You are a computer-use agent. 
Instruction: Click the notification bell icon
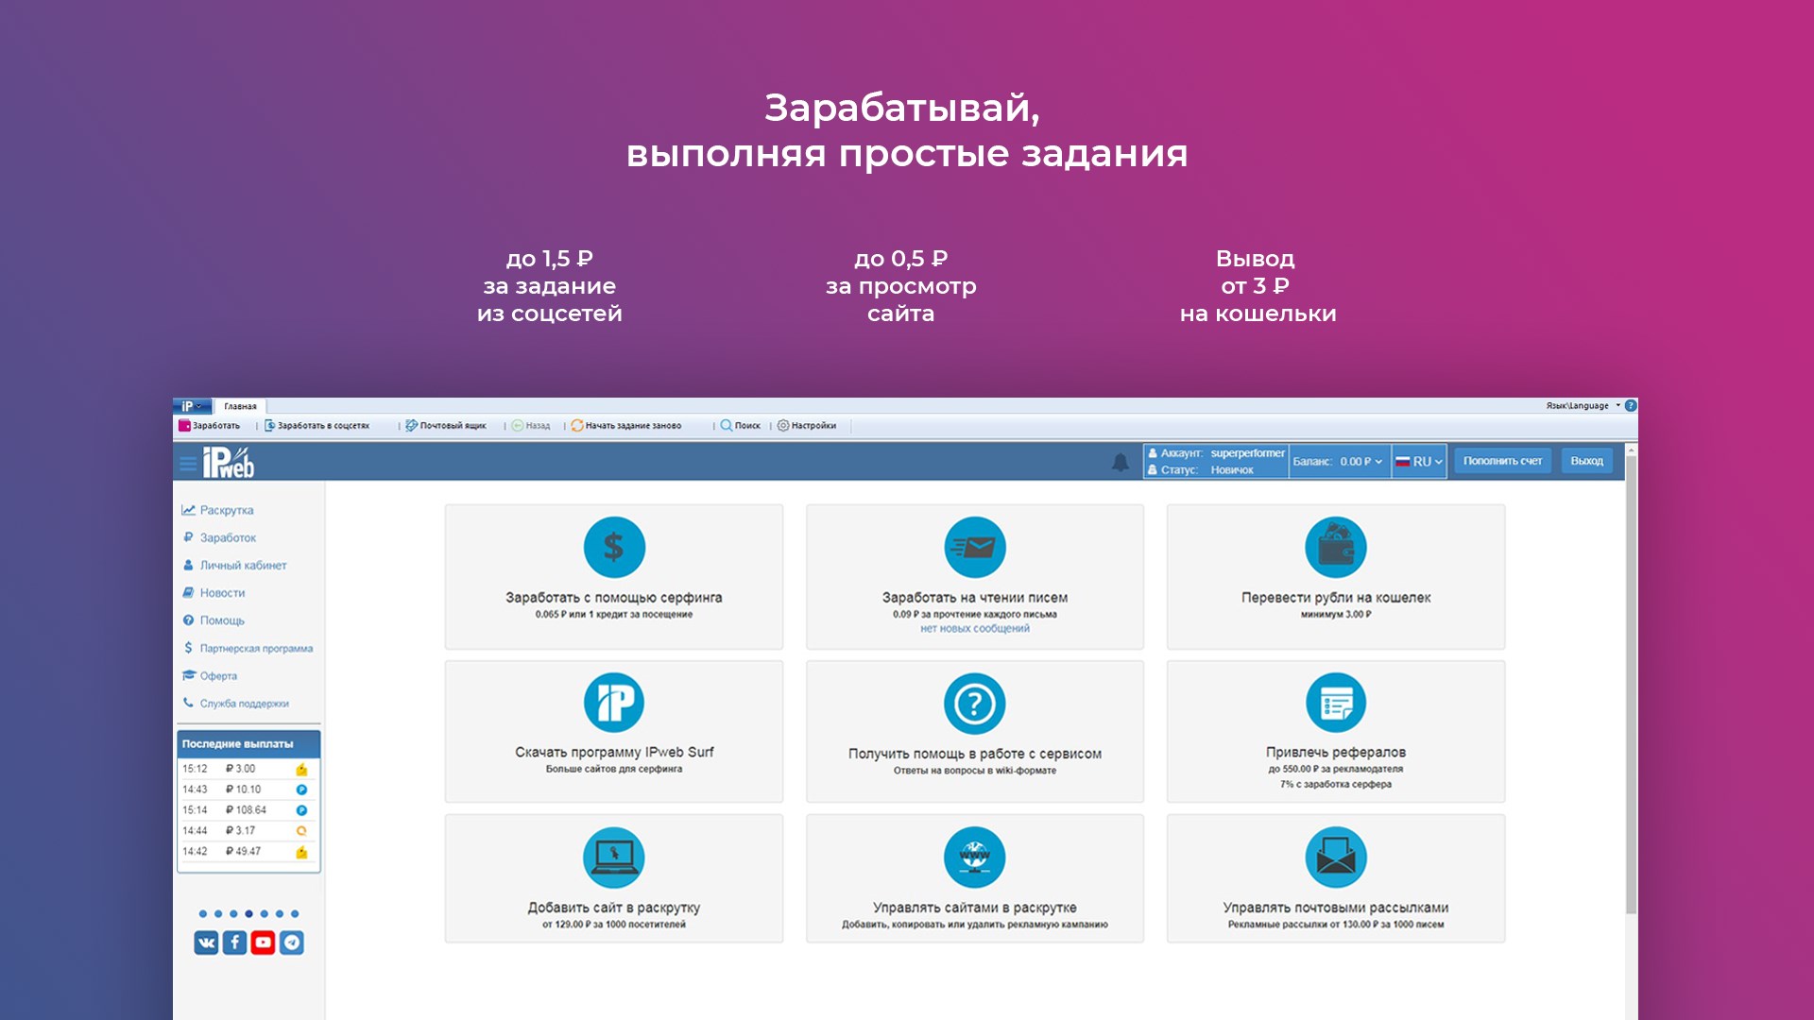coord(1121,462)
